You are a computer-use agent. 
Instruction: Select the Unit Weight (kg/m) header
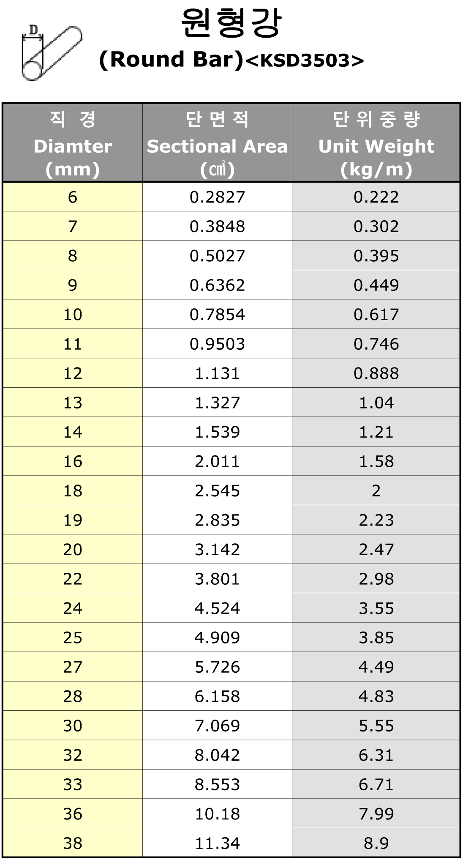(x=376, y=143)
